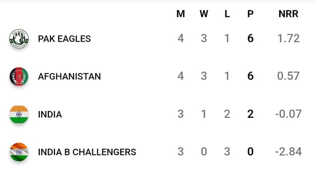Click the L losses column header

227,14
